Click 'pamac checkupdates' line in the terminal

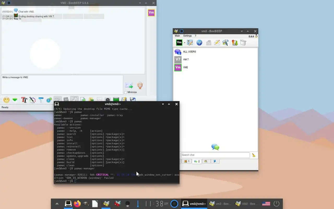81,153
